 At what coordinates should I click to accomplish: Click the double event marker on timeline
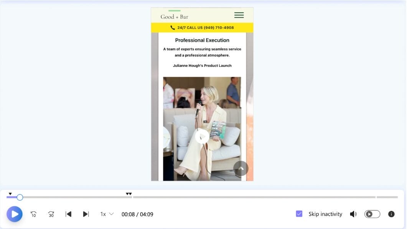click(129, 194)
